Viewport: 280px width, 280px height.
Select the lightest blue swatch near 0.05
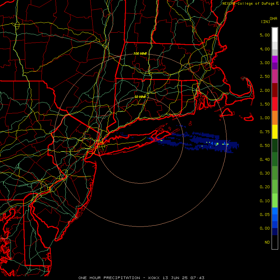(x=275, y=211)
